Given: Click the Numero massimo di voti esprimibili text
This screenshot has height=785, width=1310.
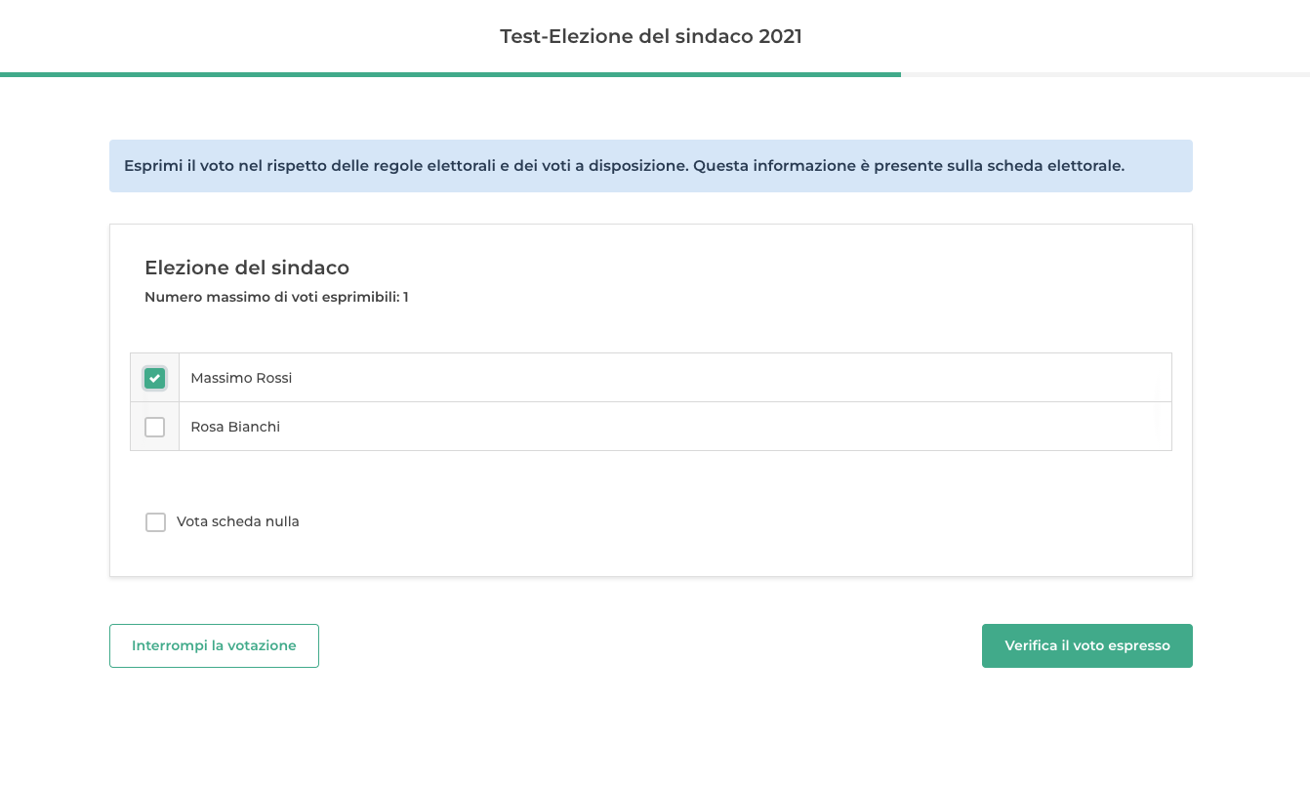Looking at the screenshot, I should click(x=276, y=297).
